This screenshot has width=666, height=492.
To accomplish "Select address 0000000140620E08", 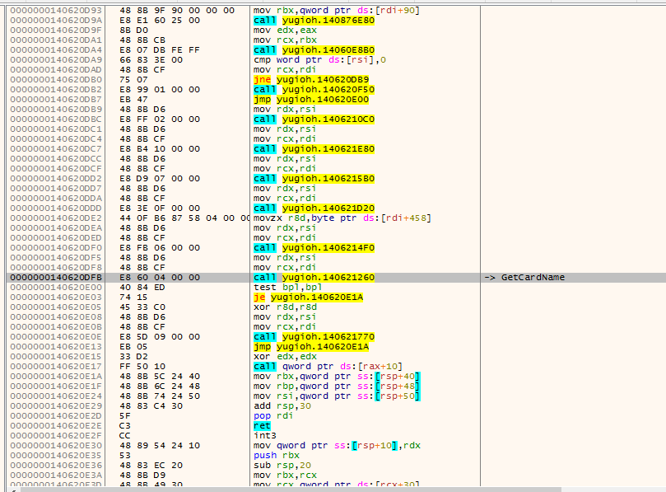I will tap(56, 316).
